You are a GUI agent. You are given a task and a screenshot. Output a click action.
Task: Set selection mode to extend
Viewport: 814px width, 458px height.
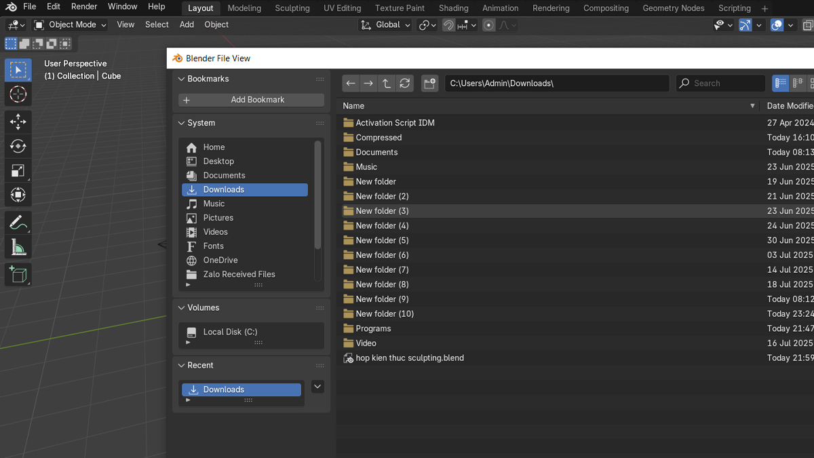click(24, 44)
